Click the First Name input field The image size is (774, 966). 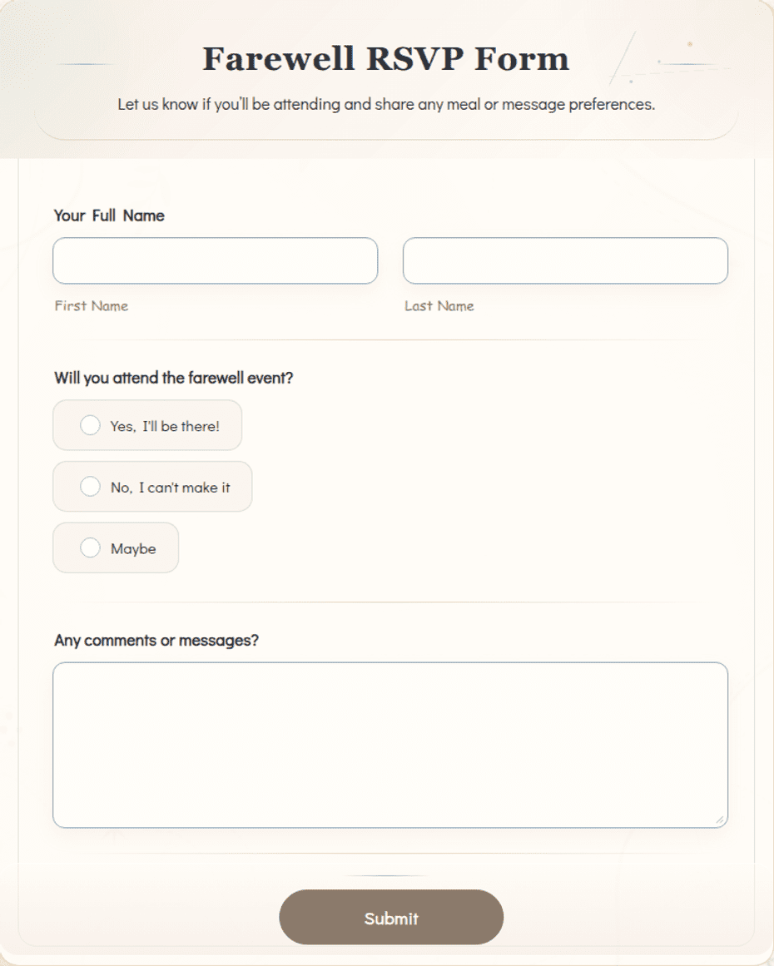(x=215, y=260)
